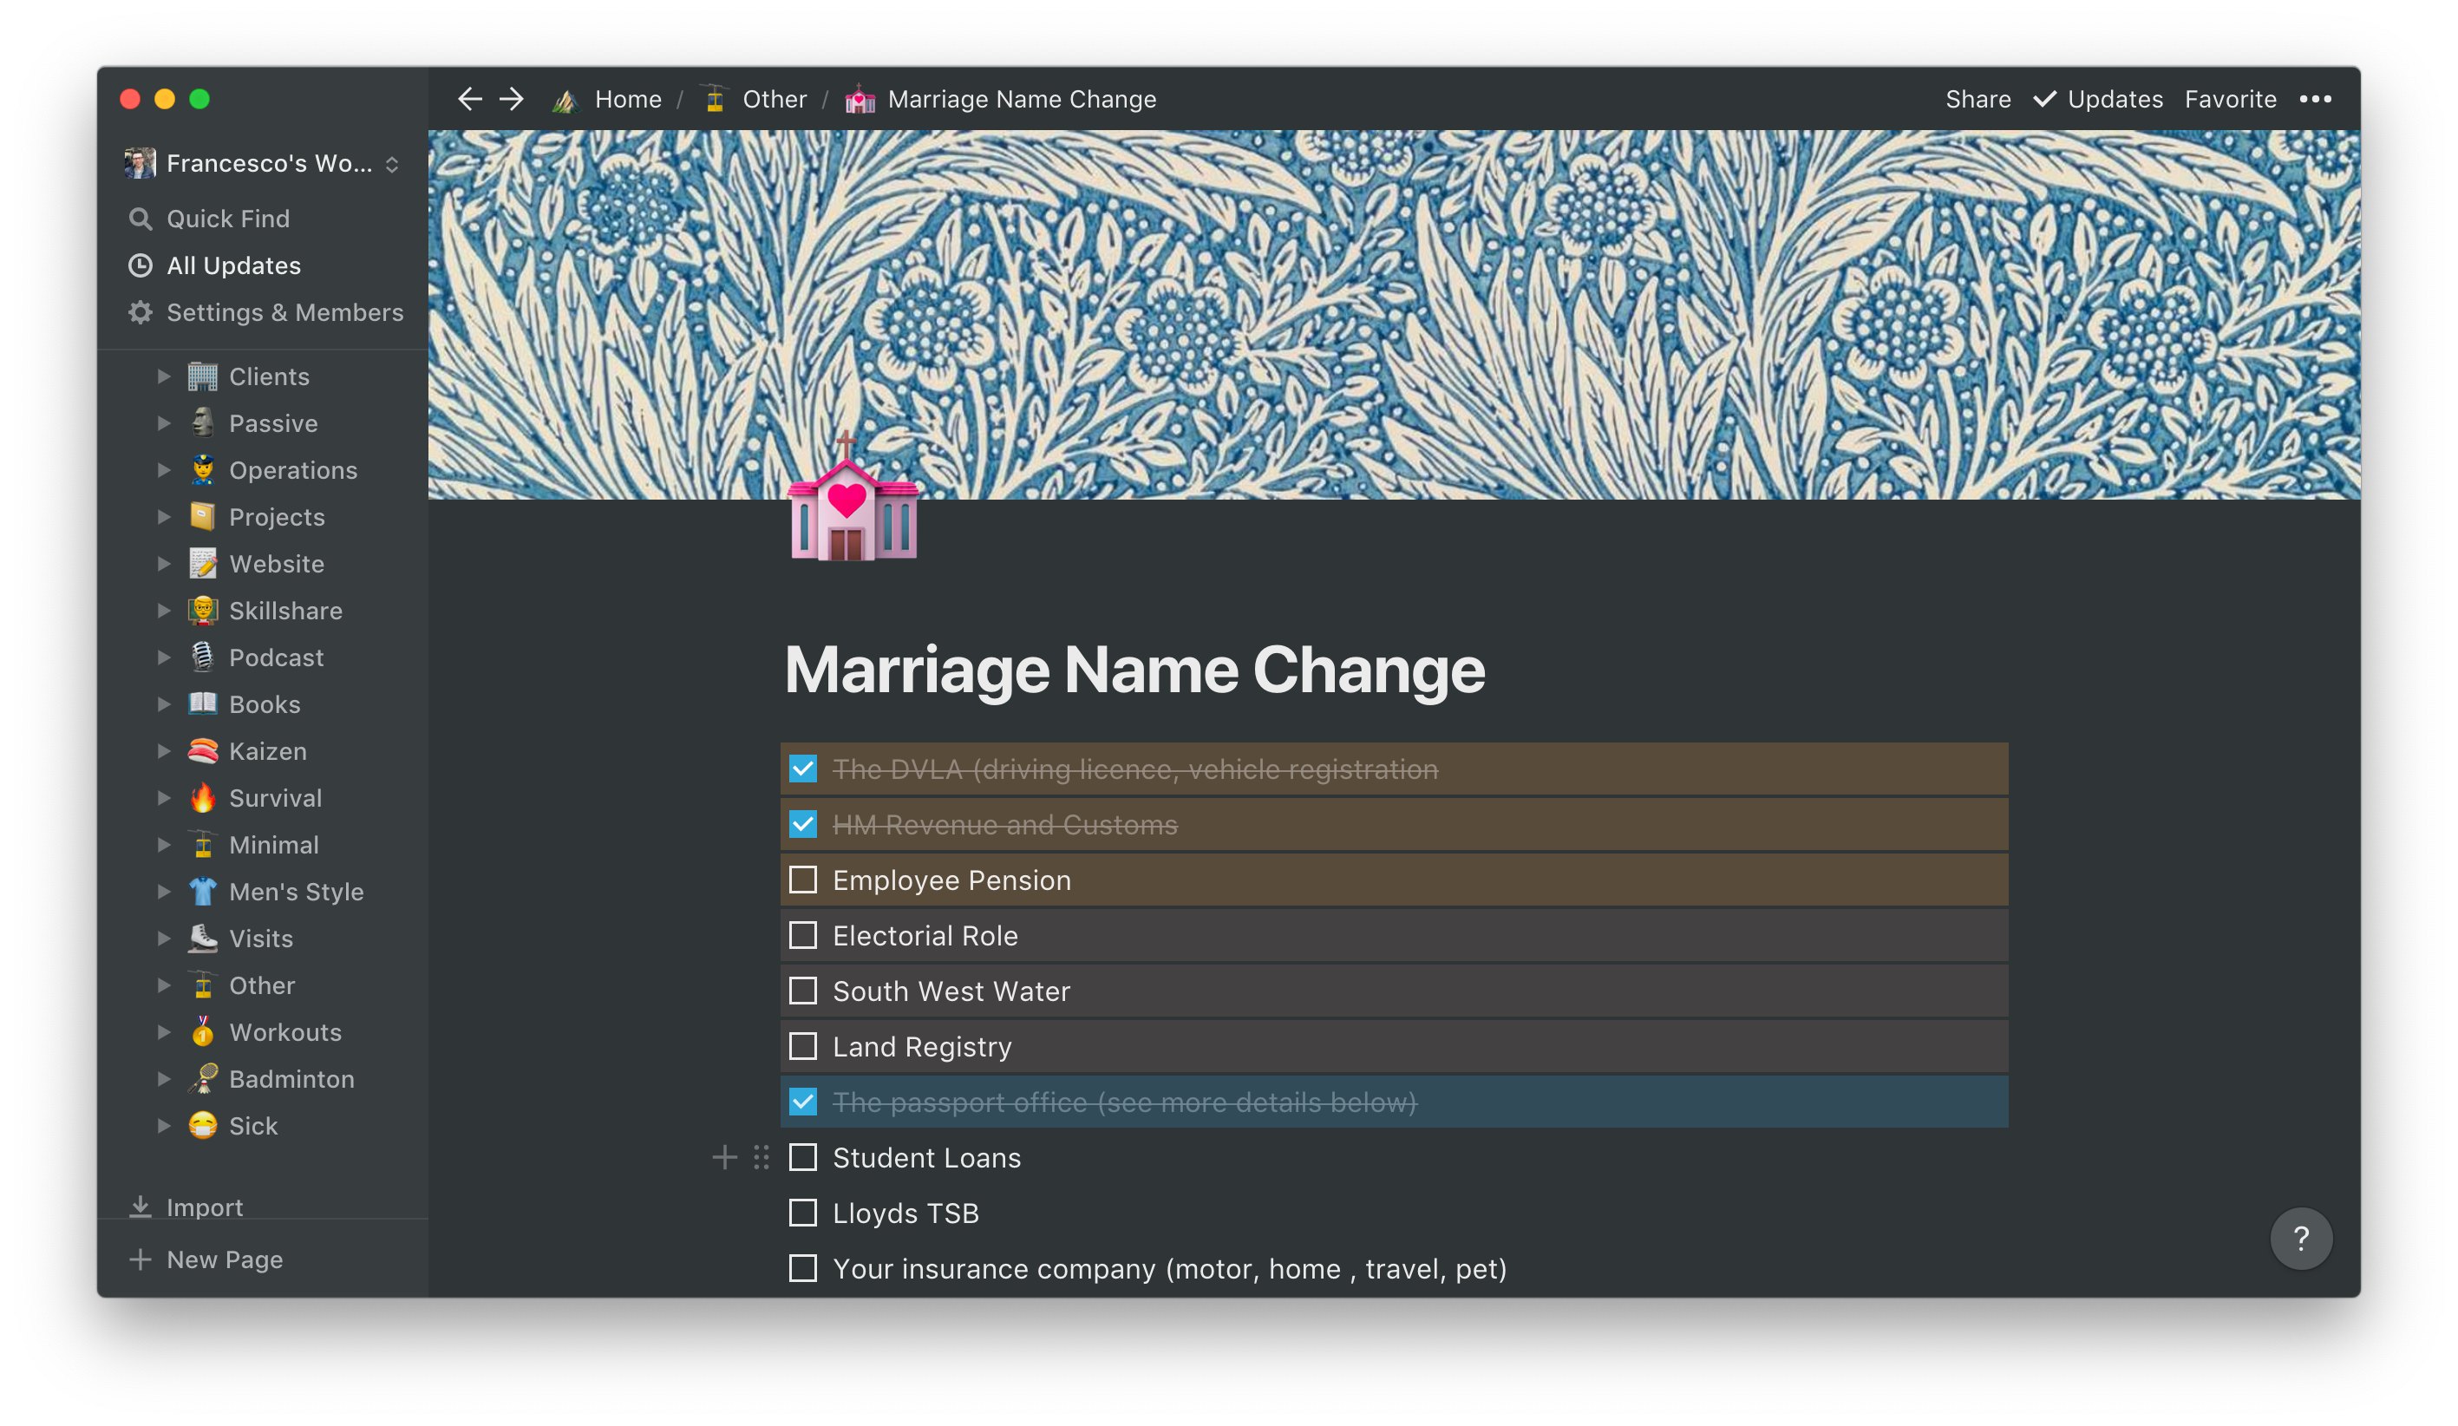This screenshot has width=2458, height=1426.
Task: Open All Updates in sidebar
Action: [233, 265]
